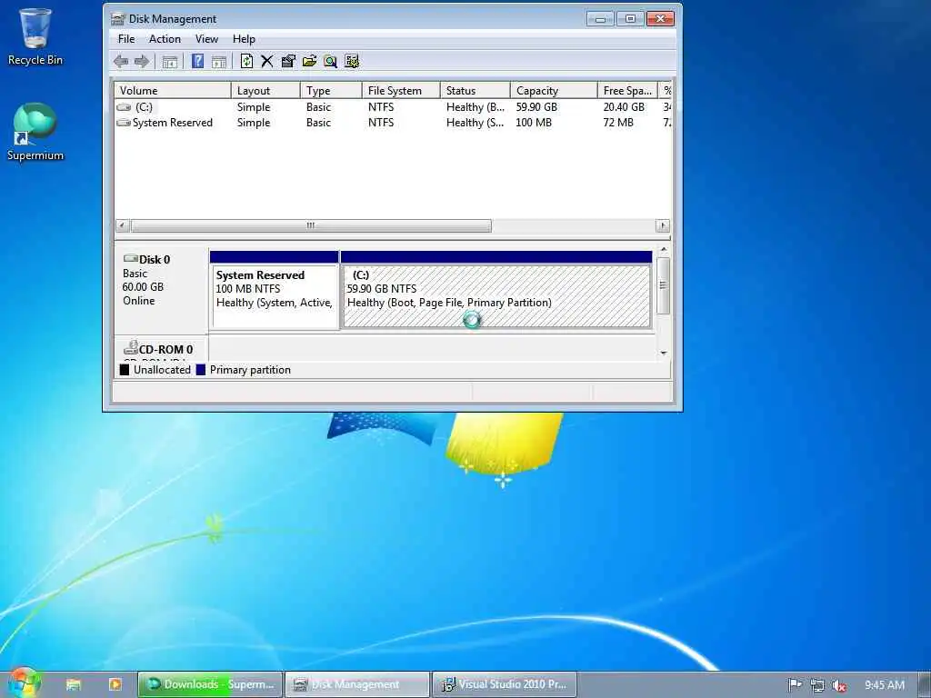Click the Disk Management taskbar button
The image size is (931, 698).
(357, 684)
